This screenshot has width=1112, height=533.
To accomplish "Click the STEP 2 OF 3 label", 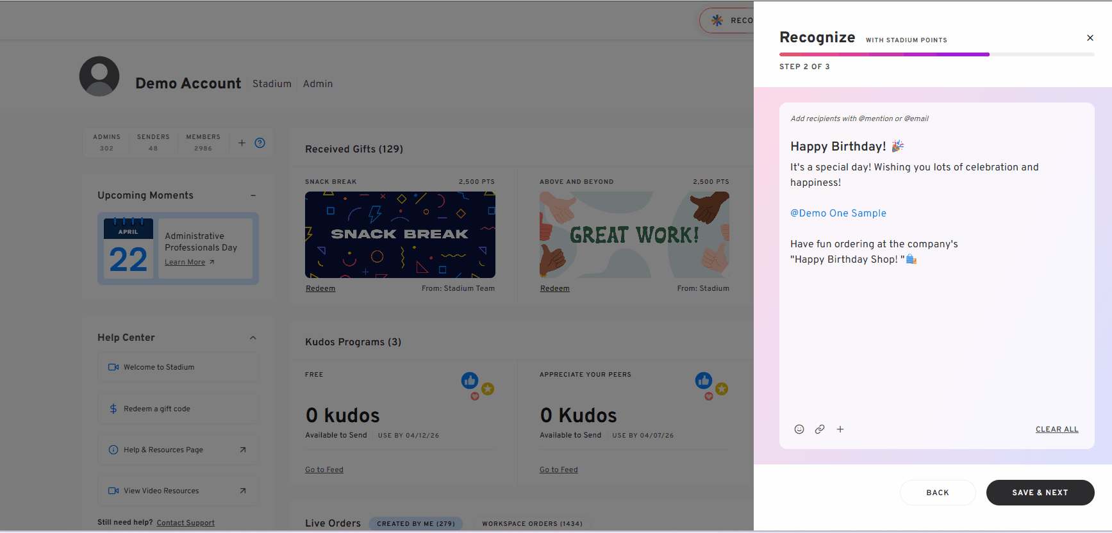I will click(804, 67).
